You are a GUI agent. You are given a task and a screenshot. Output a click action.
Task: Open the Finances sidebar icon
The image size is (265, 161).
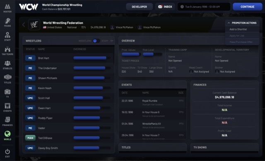coord(7,120)
